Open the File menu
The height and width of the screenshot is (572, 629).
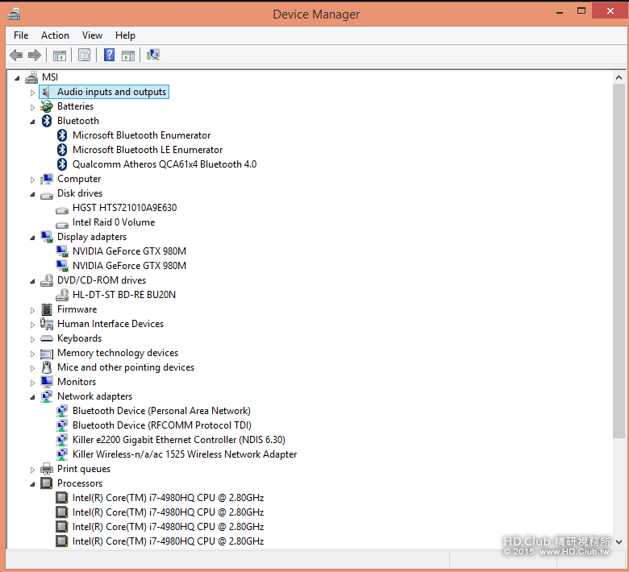click(21, 35)
